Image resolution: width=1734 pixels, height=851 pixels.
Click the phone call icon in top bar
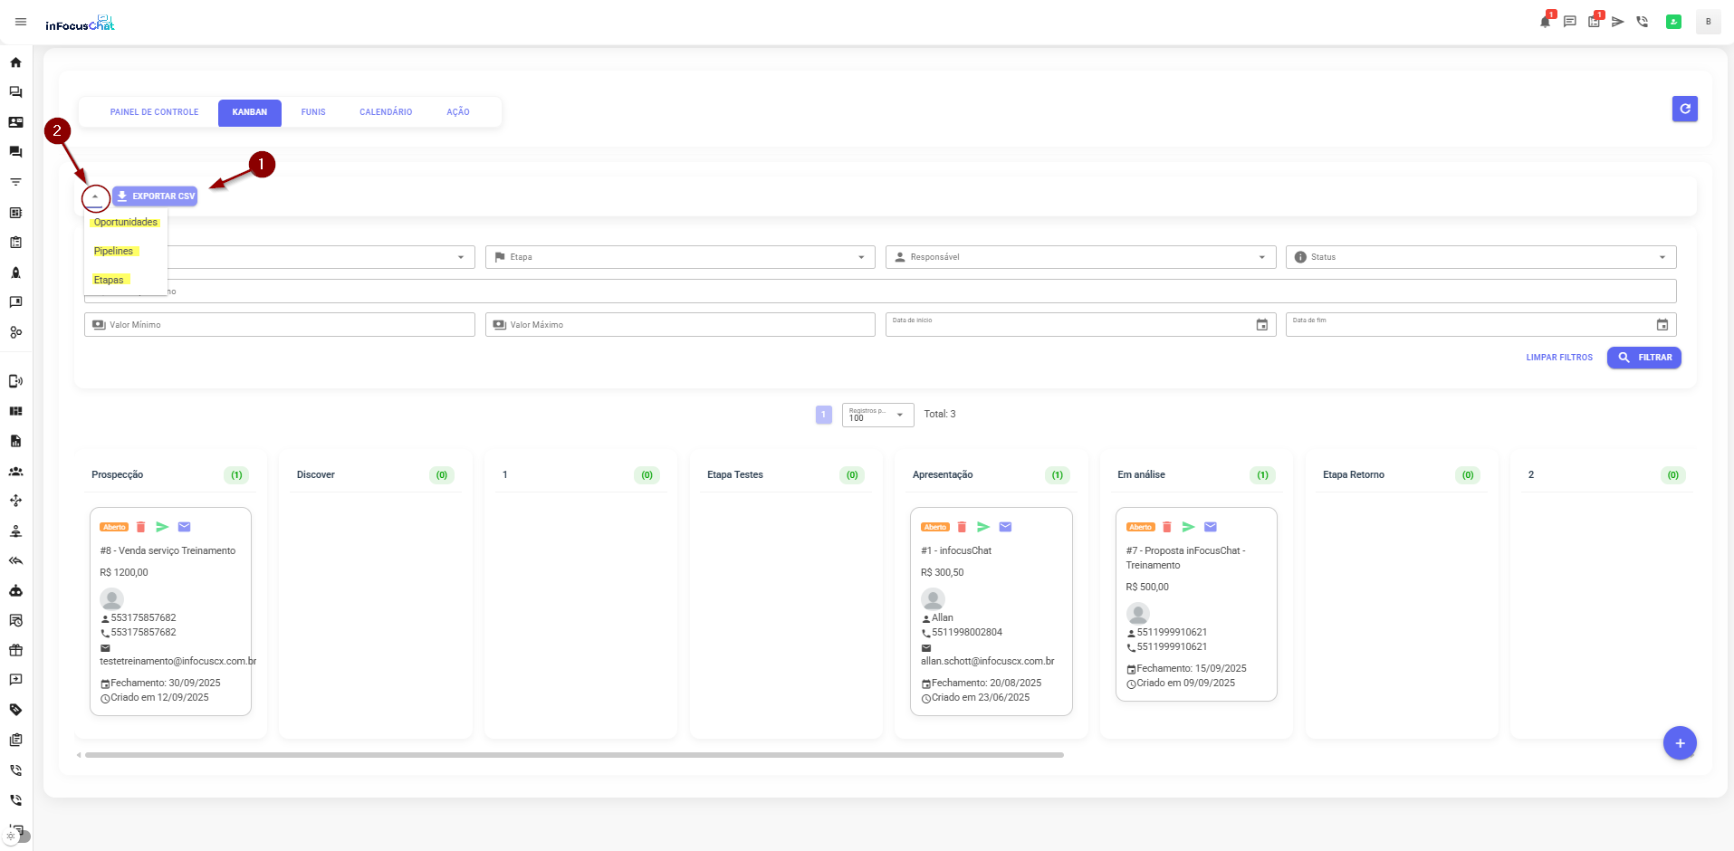(x=1642, y=22)
